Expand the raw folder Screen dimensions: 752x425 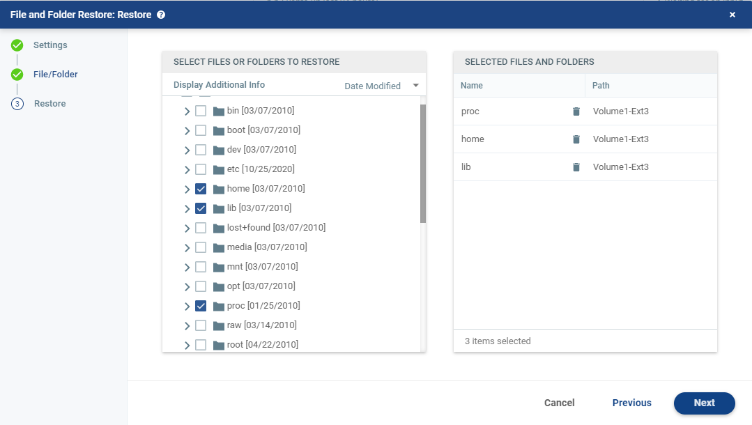click(x=187, y=325)
